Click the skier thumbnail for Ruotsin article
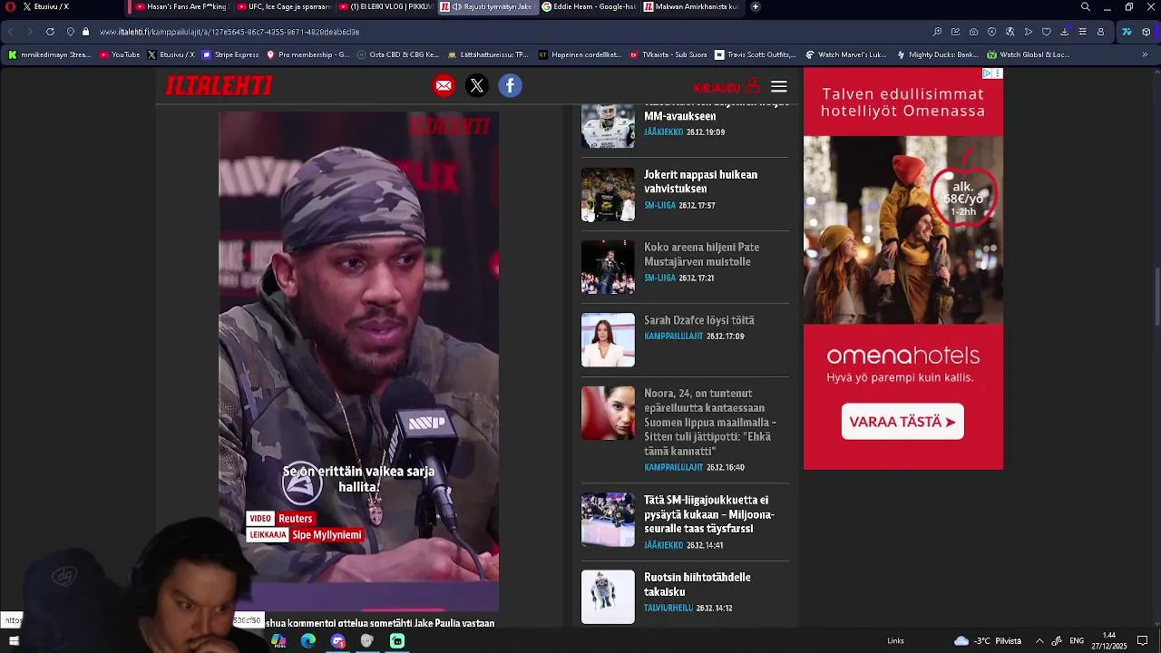Screen dimensions: 1161x653 pyautogui.click(x=608, y=597)
